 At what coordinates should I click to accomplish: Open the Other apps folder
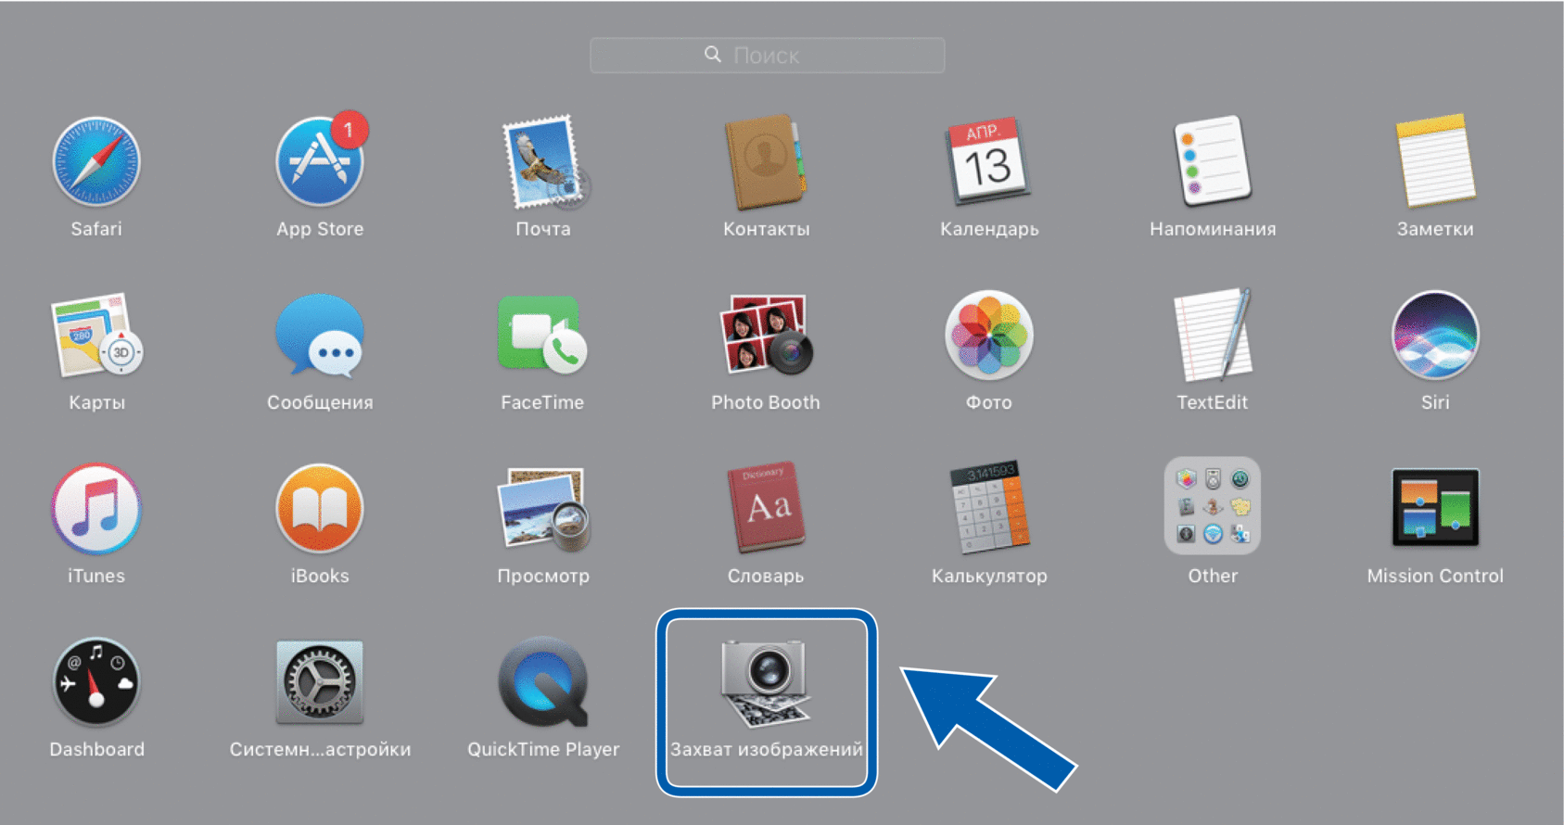[x=1213, y=506]
